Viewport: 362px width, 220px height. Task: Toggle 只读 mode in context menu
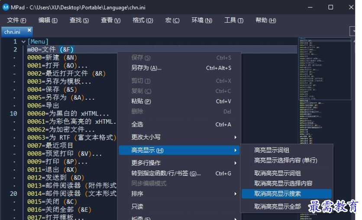click(x=180, y=207)
